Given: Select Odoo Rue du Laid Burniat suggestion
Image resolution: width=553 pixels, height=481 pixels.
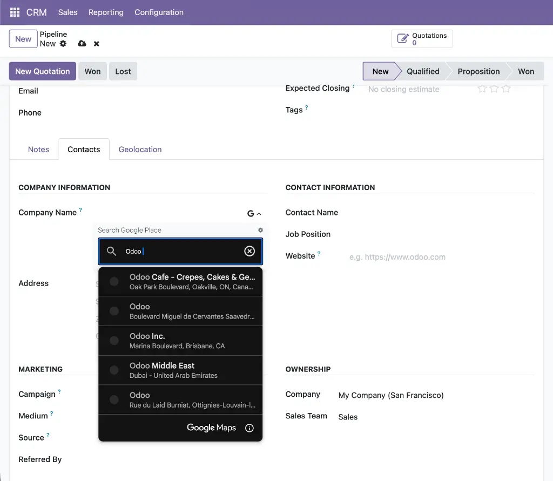Looking at the screenshot, I should [180, 400].
